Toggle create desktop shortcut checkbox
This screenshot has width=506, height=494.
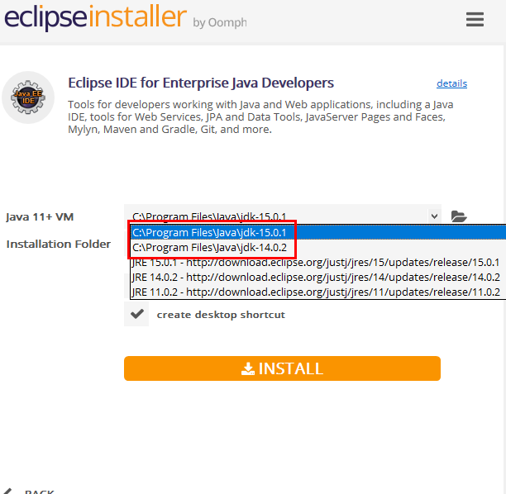[136, 314]
